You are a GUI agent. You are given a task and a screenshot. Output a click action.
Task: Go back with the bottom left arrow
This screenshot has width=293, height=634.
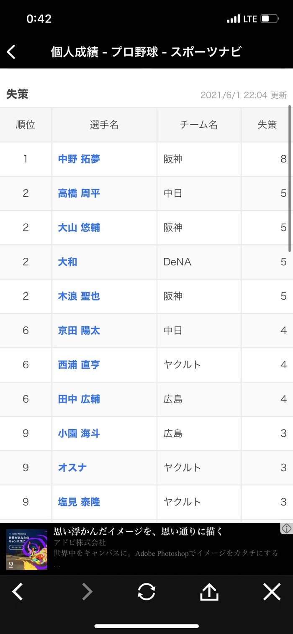click(17, 592)
